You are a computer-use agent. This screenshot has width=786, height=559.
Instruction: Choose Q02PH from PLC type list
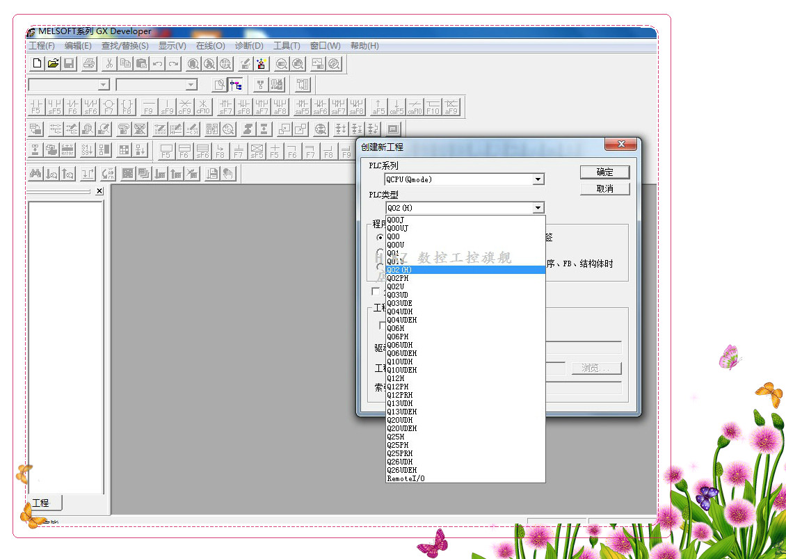coord(465,278)
